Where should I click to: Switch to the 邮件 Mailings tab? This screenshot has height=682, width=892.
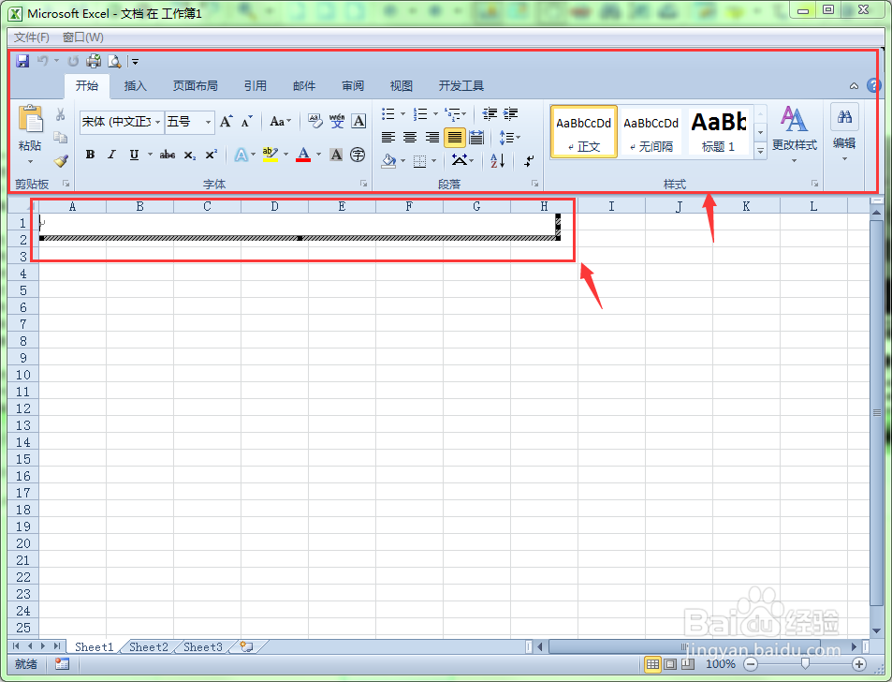(304, 86)
